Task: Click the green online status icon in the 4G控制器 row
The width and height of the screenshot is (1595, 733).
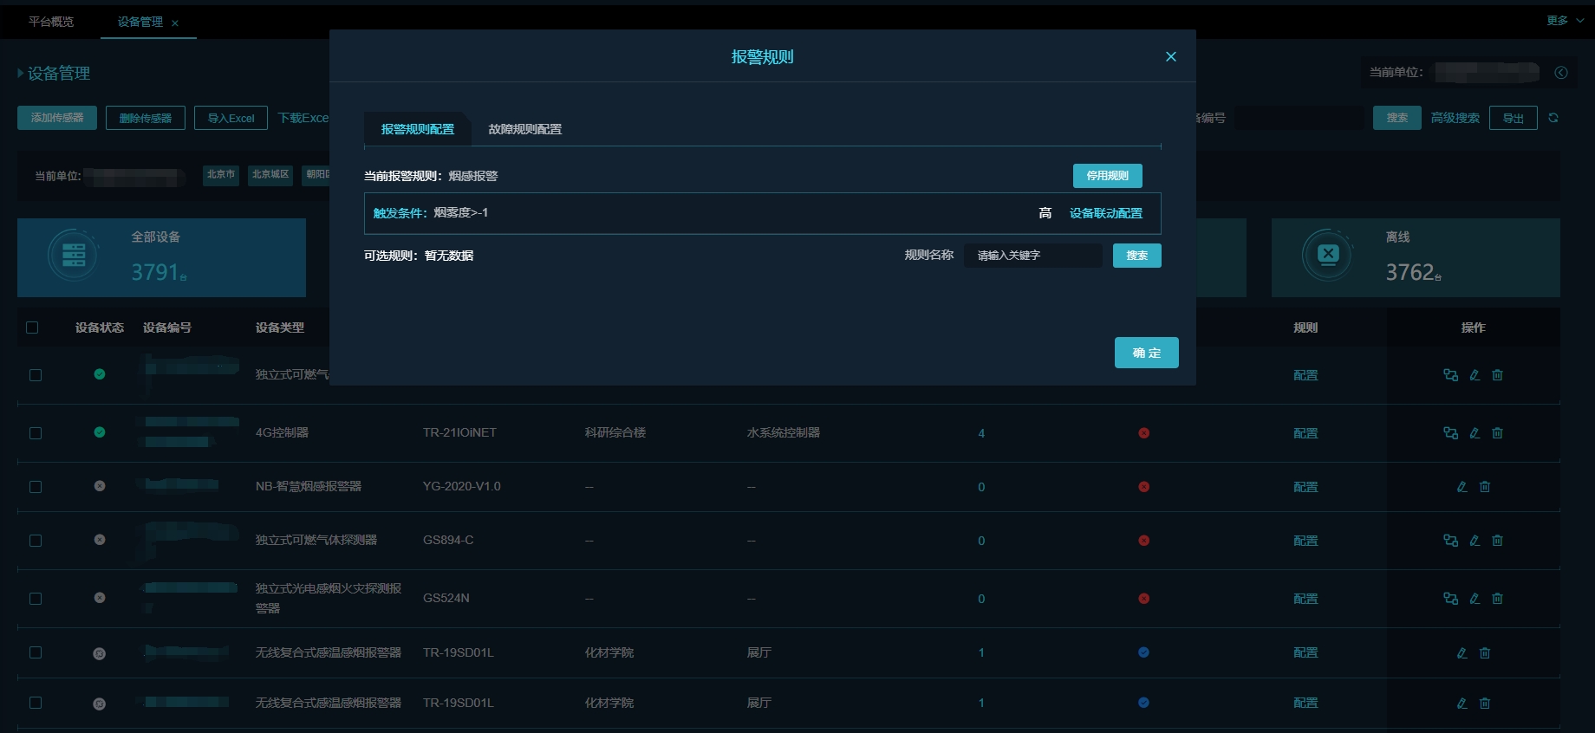Action: click(x=100, y=432)
